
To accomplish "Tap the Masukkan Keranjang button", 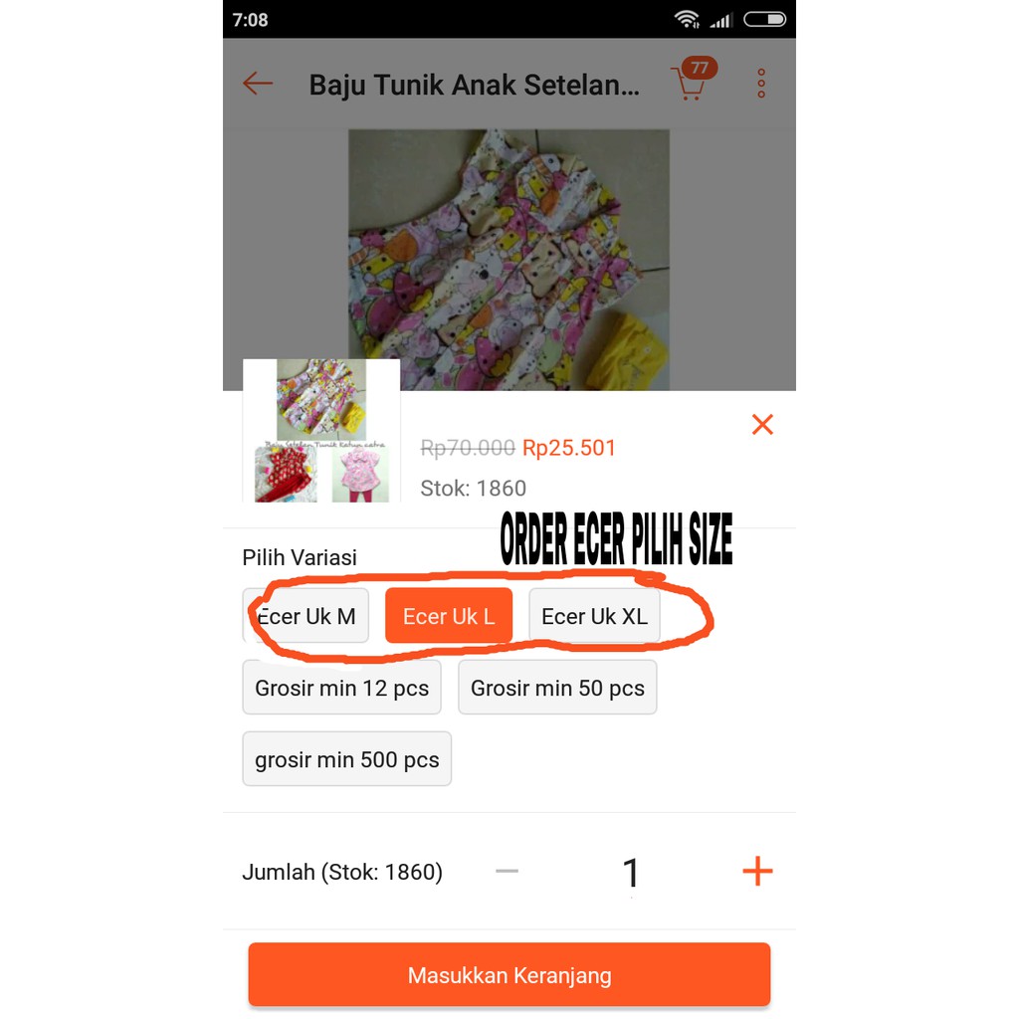I will [x=509, y=974].
